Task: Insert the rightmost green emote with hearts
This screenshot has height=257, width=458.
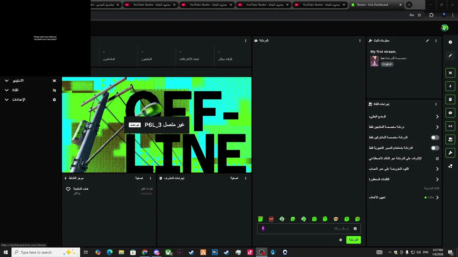Action: (x=357, y=219)
